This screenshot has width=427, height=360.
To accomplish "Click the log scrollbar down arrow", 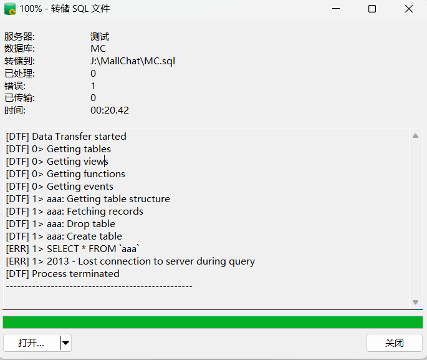I will tap(415, 302).
